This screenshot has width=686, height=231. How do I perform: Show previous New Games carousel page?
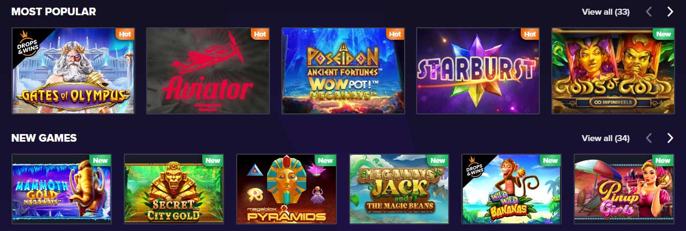point(648,138)
